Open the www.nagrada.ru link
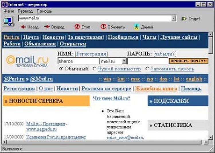The image size is (215, 153). click(x=41, y=129)
